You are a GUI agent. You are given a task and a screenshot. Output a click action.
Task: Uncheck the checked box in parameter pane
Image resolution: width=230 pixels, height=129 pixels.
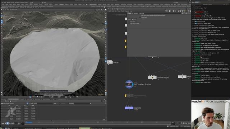click(x=140, y=15)
